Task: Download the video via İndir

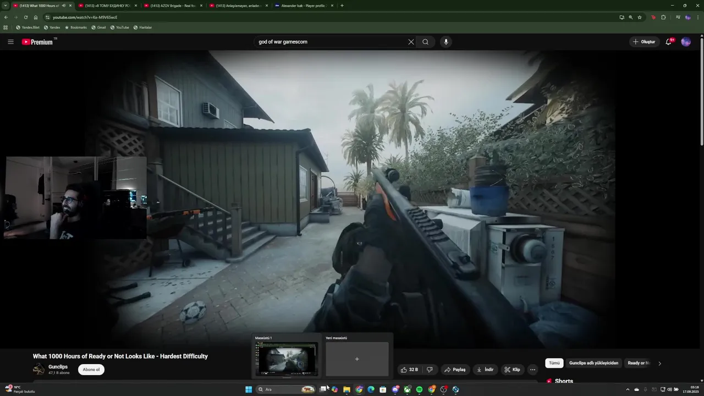Action: pyautogui.click(x=485, y=370)
